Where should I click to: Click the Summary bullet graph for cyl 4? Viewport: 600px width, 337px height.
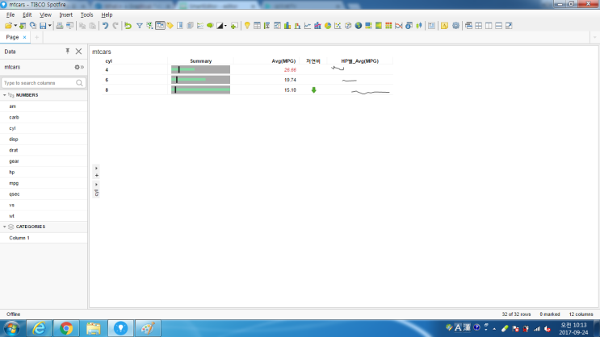pyautogui.click(x=201, y=70)
